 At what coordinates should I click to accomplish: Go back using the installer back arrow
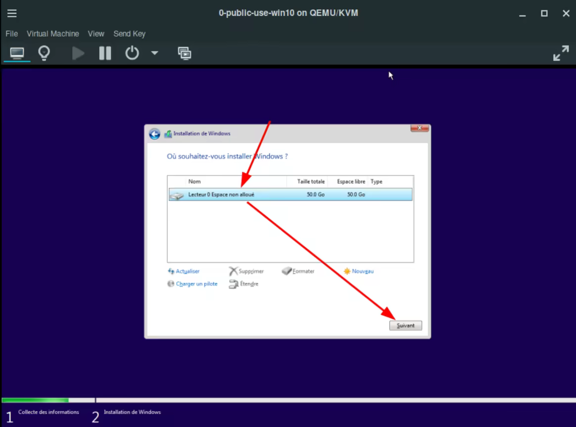(x=154, y=134)
